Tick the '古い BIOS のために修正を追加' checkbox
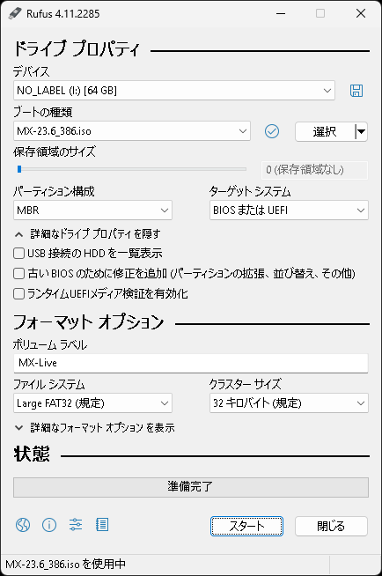This screenshot has width=382, height=576. (18, 273)
